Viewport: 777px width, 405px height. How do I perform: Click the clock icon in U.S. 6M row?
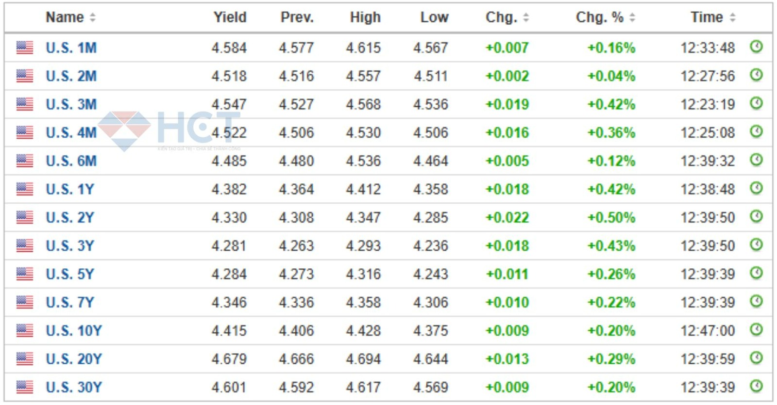point(756,160)
